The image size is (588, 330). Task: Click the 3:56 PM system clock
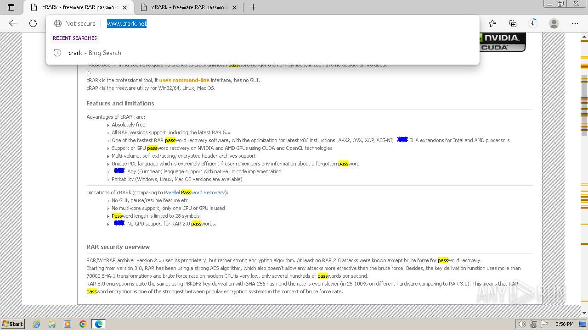point(564,324)
